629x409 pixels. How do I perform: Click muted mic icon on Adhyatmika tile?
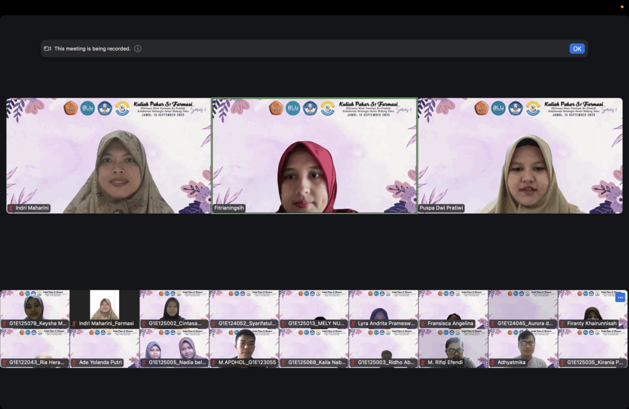click(493, 363)
